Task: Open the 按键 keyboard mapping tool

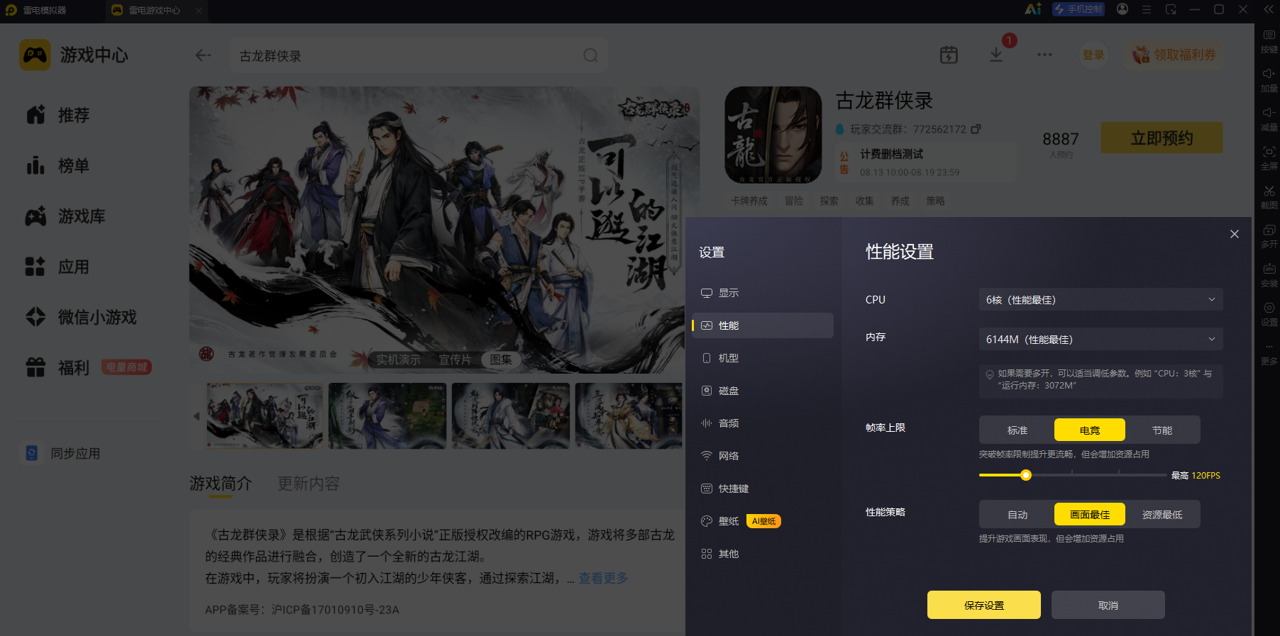Action: point(1269,40)
